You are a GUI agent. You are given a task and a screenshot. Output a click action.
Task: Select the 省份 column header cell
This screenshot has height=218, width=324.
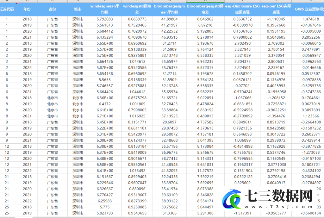click(x=53, y=9)
